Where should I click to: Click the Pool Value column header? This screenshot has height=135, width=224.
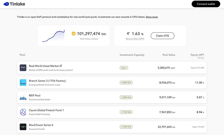169,55
